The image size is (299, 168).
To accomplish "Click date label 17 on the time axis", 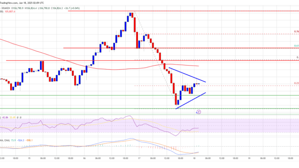I will [x=139, y=158].
